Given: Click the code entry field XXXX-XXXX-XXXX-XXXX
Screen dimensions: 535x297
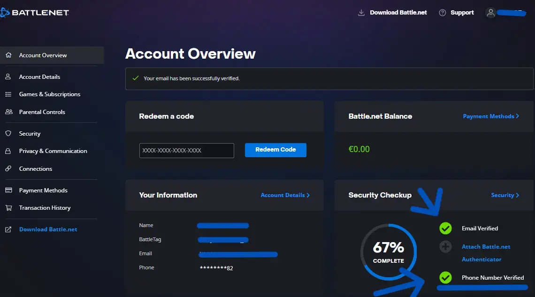Looking at the screenshot, I should [186, 150].
